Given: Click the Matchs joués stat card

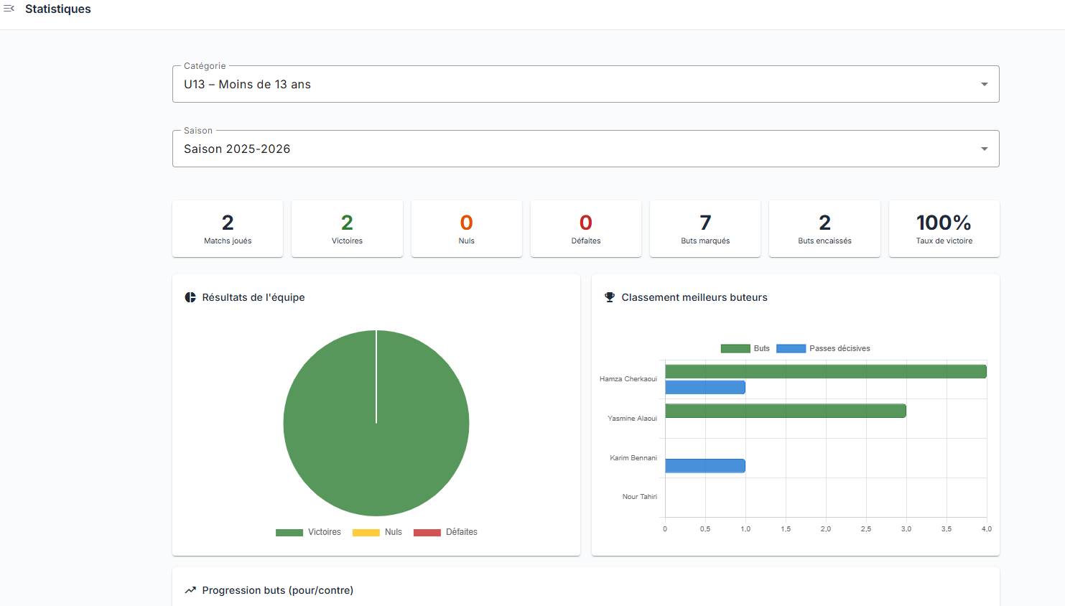Looking at the screenshot, I should pyautogui.click(x=228, y=228).
